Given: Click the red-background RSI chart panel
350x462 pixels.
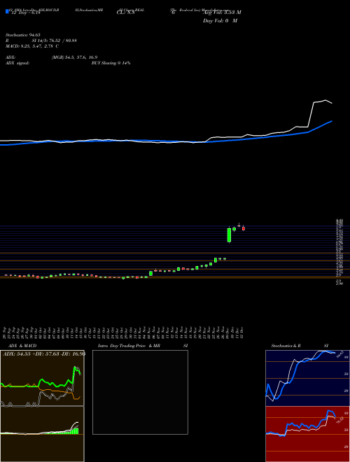Looking at the screenshot, I should tap(307, 434).
